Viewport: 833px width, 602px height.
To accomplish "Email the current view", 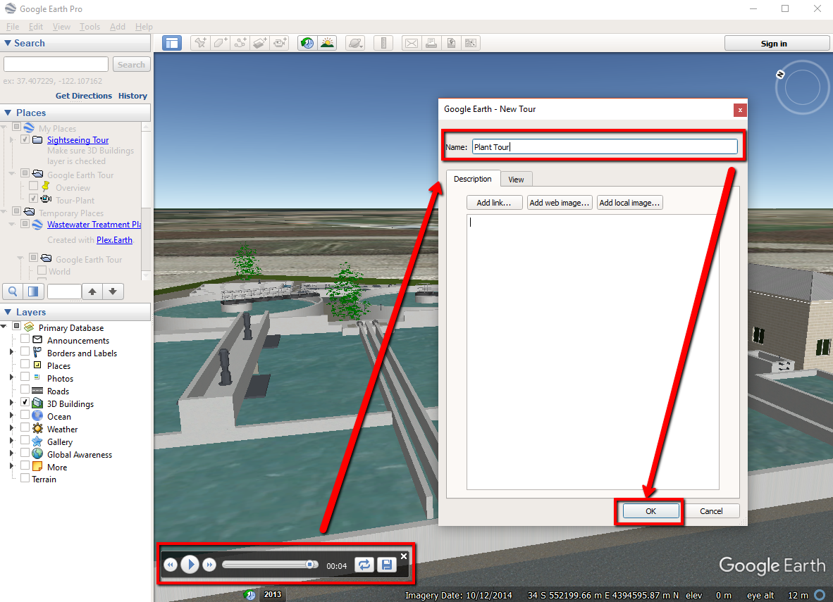I will pyautogui.click(x=411, y=43).
